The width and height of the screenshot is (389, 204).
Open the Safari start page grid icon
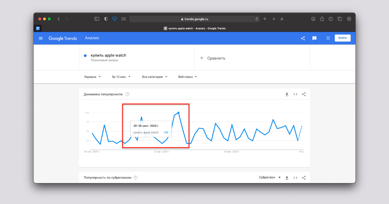pos(124,19)
